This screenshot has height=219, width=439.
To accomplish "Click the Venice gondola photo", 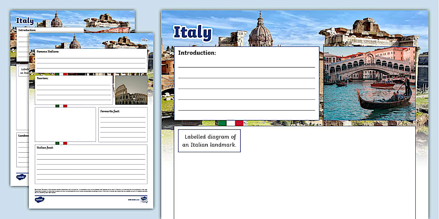I will (369, 83).
